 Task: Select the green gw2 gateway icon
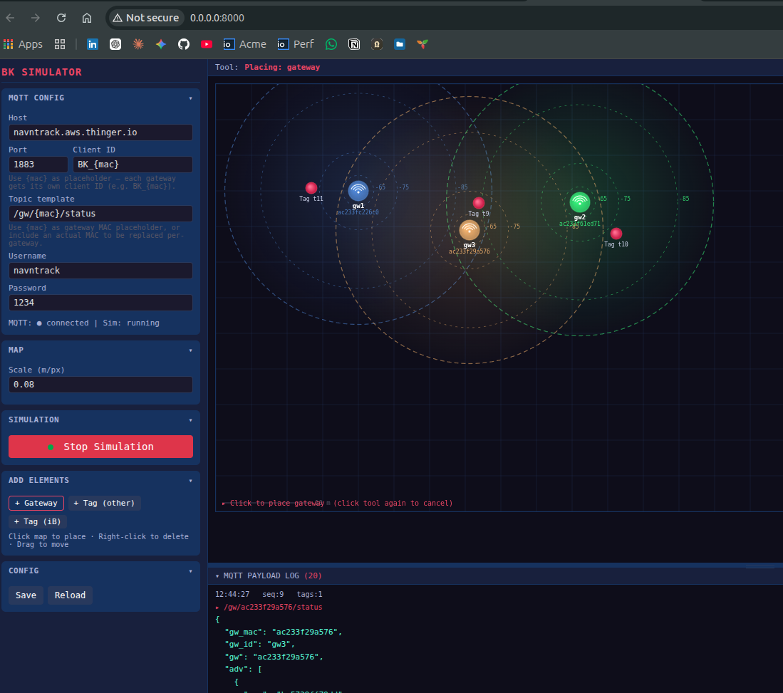click(x=580, y=202)
